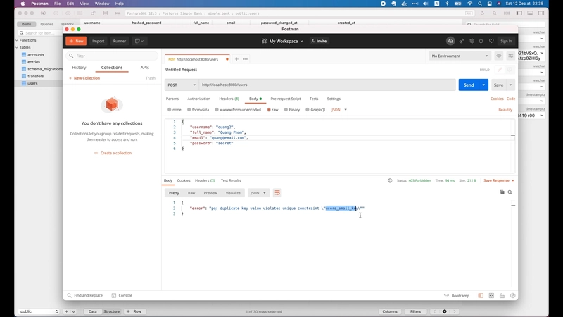Open the notifications bell icon
563x317 pixels.
click(x=481, y=41)
